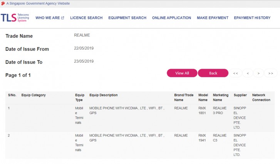This screenshot has width=280, height=164.
Task: Click the Trade Name value REALME
Action: point(82,35)
